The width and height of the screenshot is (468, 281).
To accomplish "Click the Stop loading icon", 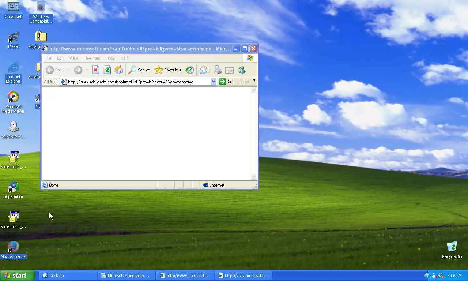I will click(95, 70).
